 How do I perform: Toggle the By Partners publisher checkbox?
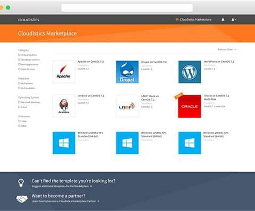pos(19,83)
